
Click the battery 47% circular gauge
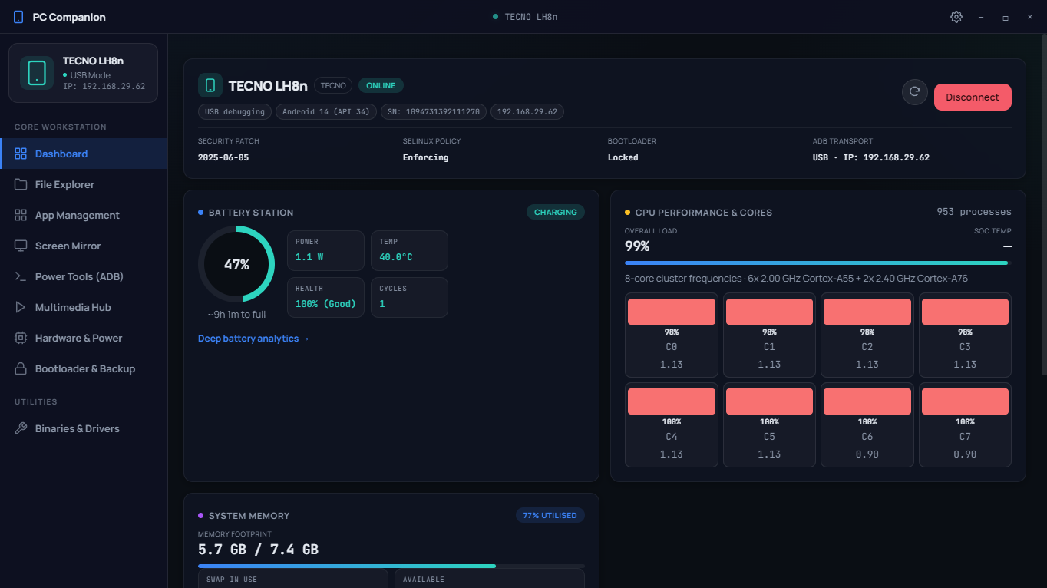[236, 264]
